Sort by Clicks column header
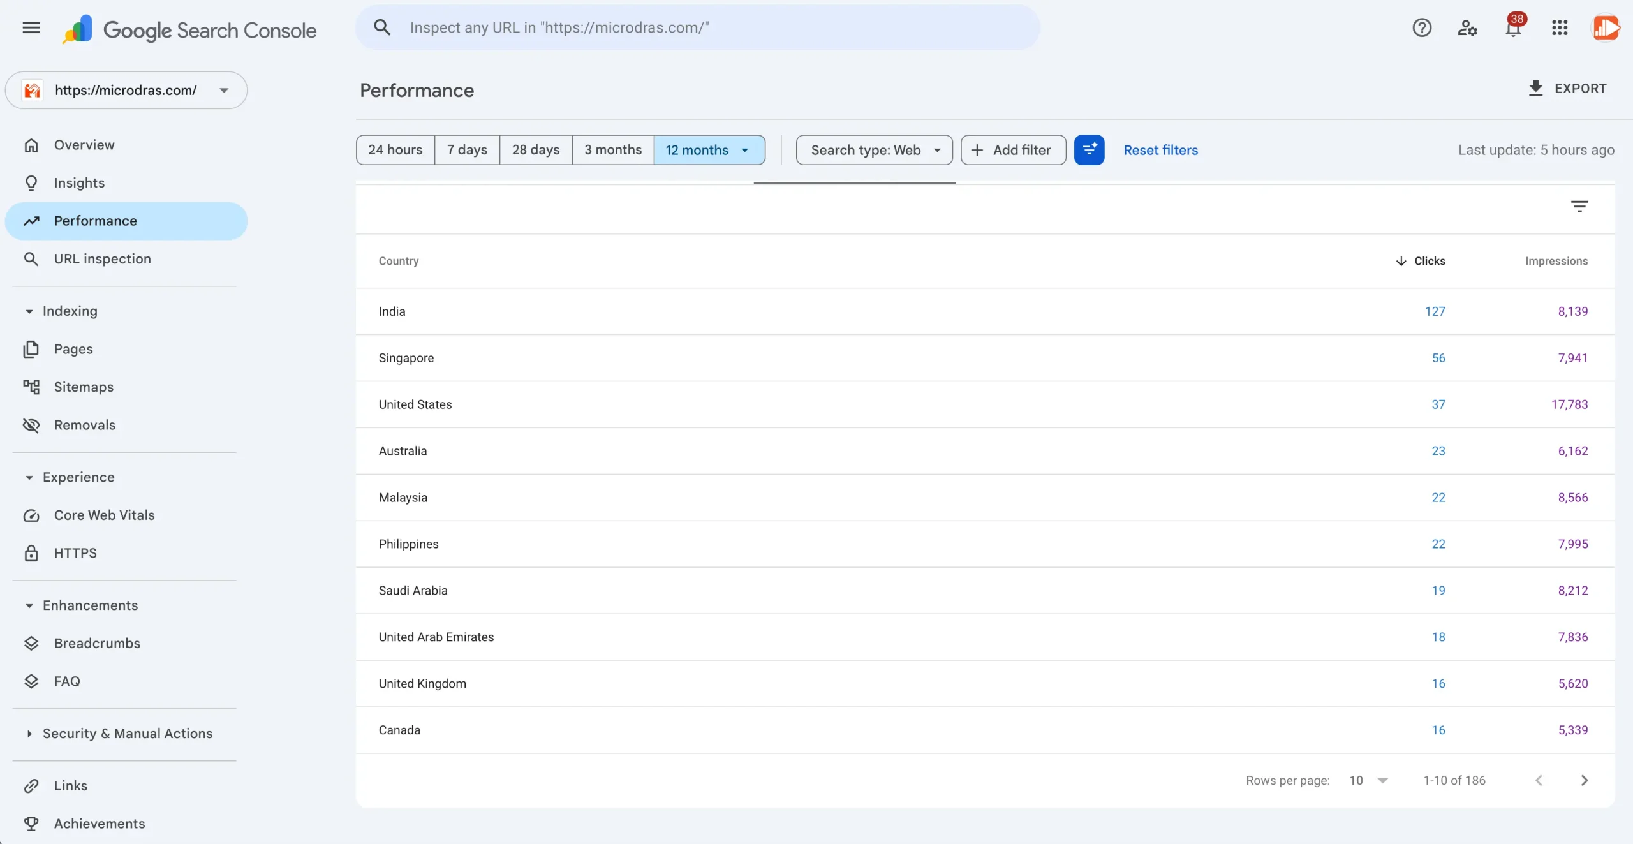This screenshot has width=1633, height=844. [x=1421, y=261]
